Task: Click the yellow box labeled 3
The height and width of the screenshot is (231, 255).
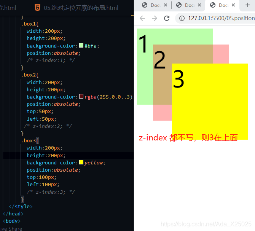Action: 210,102
